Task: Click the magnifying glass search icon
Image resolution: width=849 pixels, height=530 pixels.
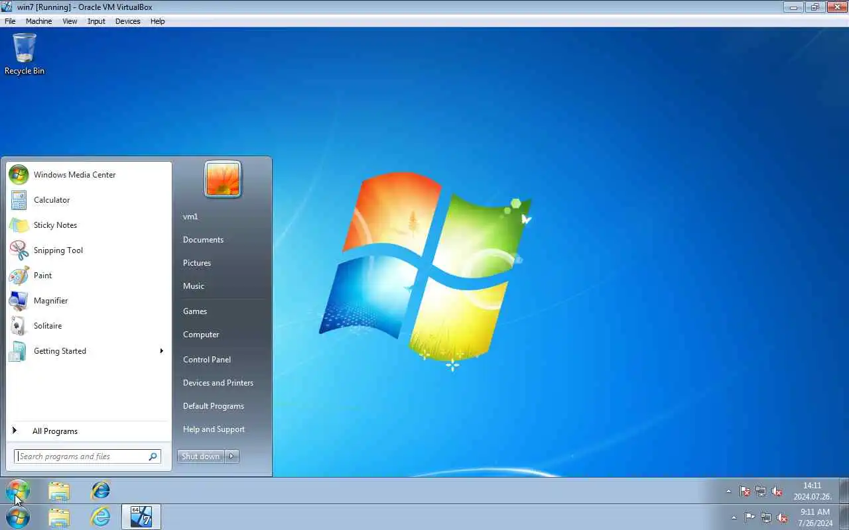Action: (x=153, y=456)
